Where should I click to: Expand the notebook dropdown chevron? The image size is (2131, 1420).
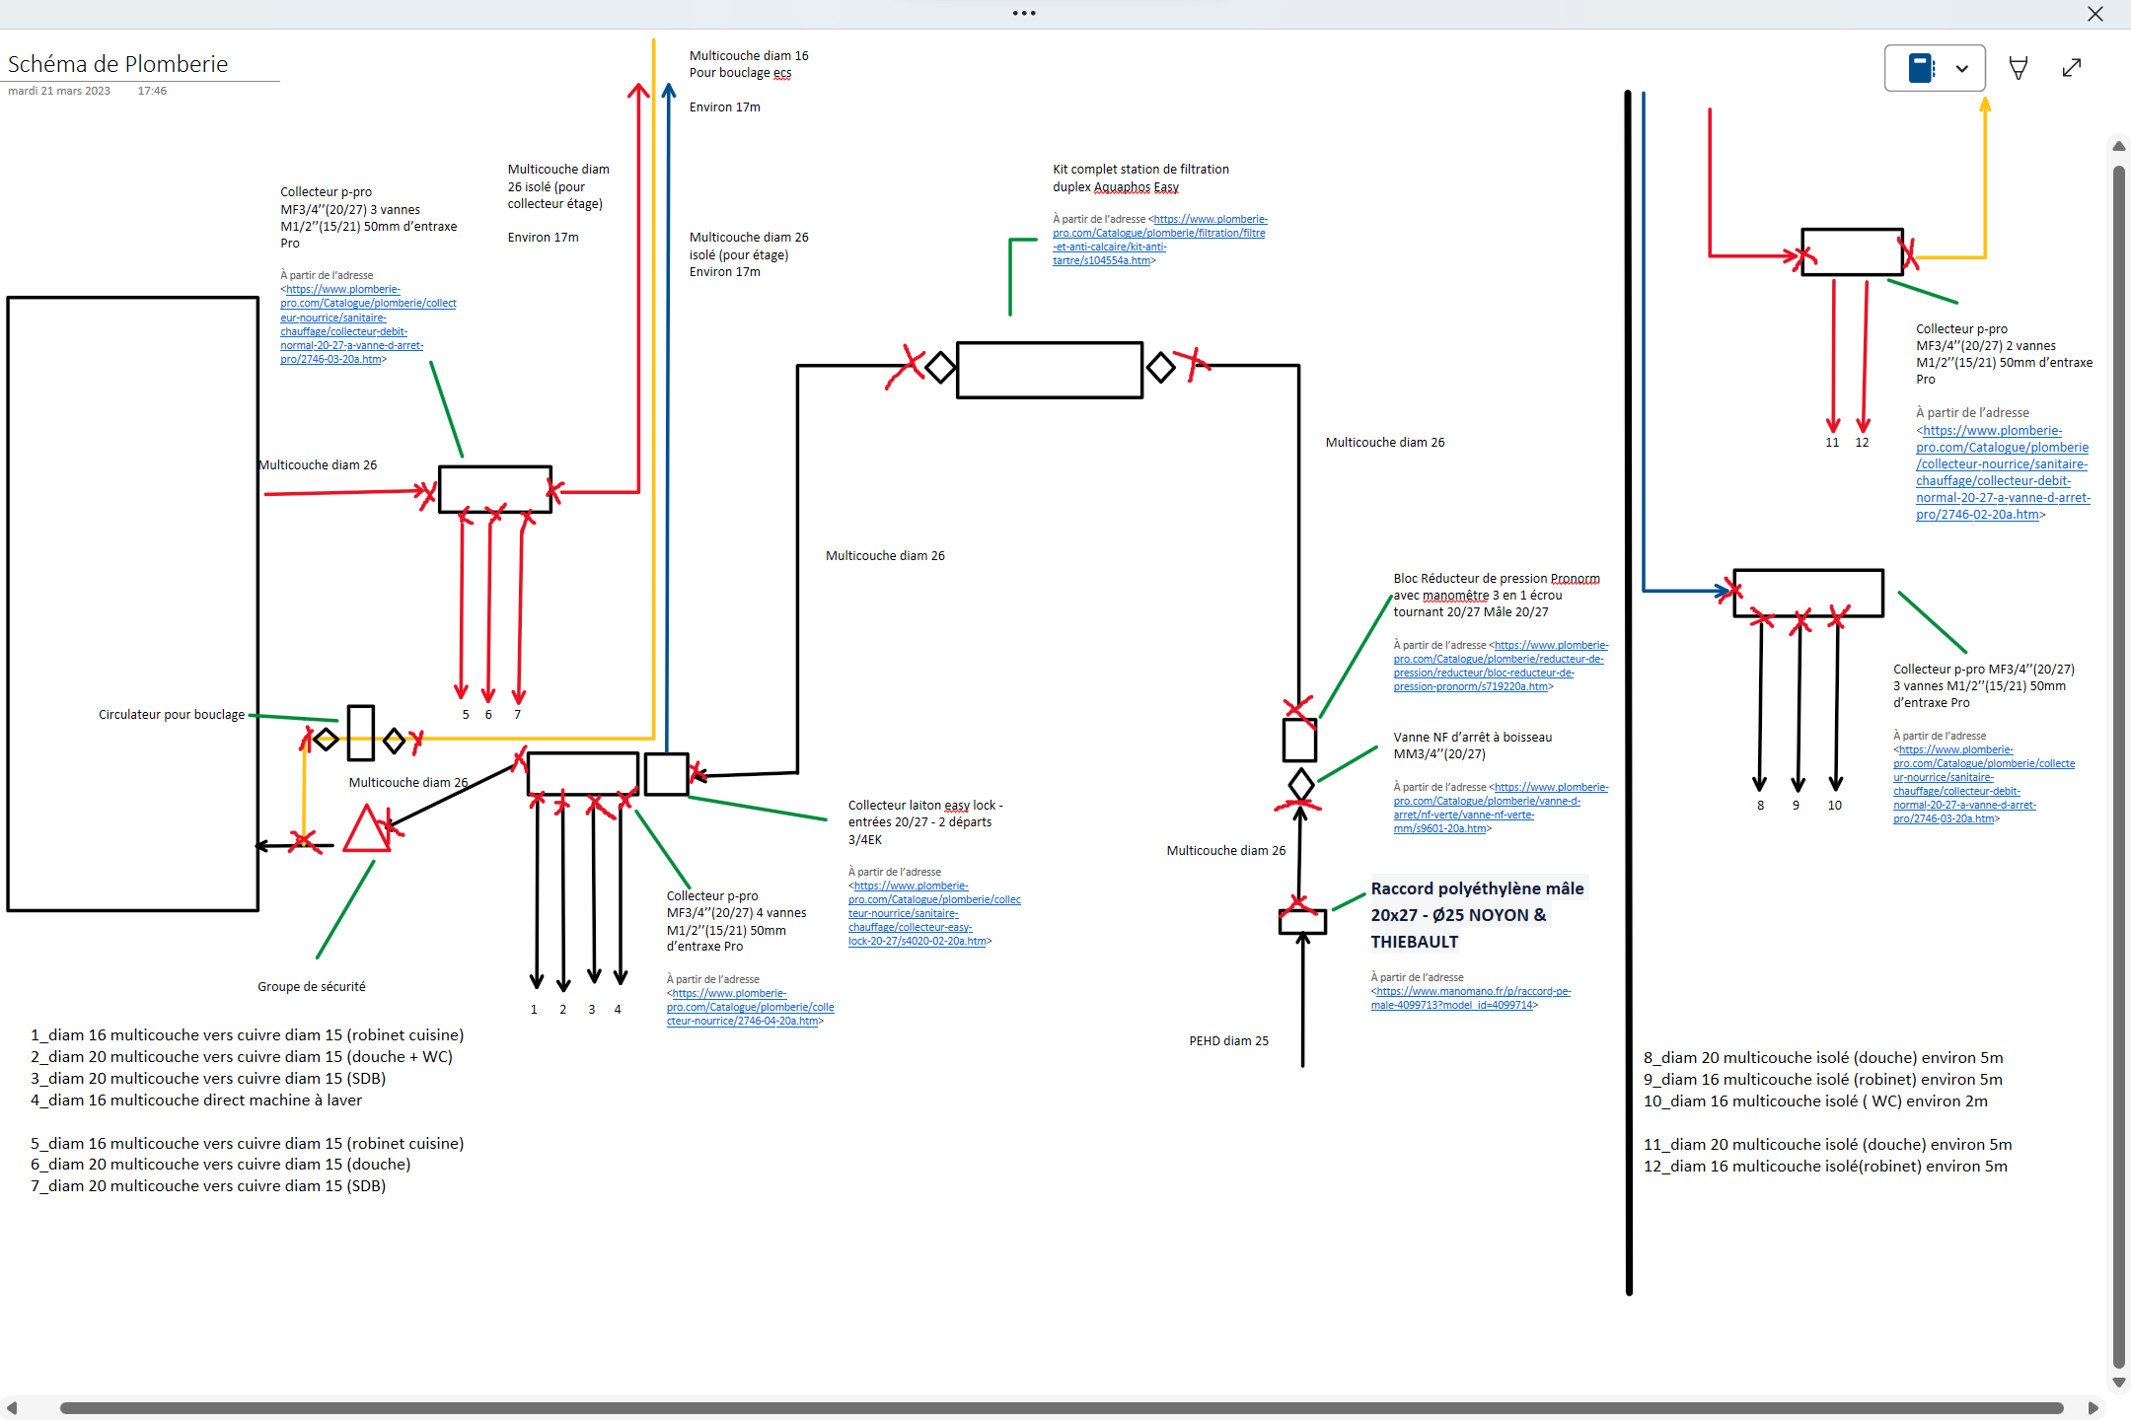(1962, 69)
